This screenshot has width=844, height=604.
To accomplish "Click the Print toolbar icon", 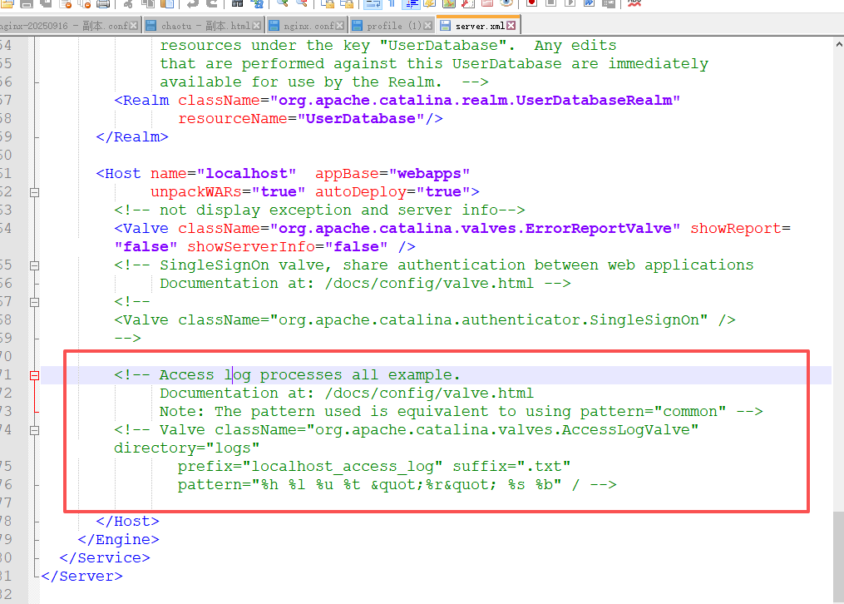I will [103, 3].
